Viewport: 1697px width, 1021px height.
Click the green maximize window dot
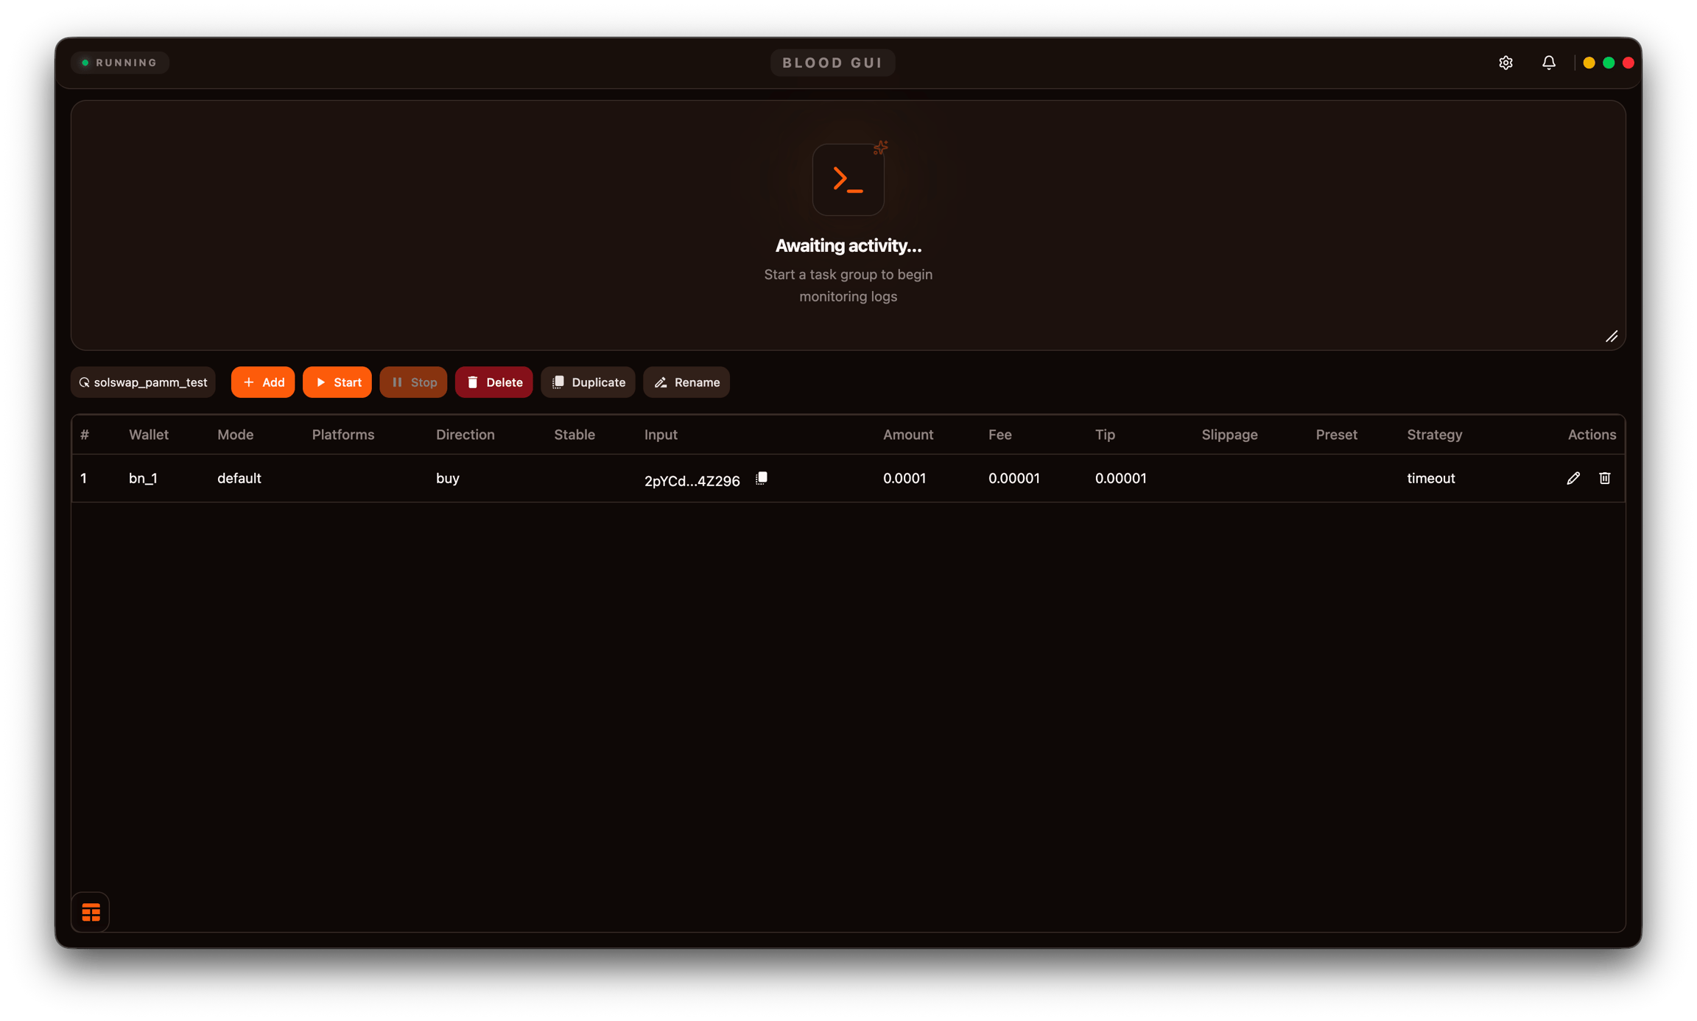(x=1609, y=63)
